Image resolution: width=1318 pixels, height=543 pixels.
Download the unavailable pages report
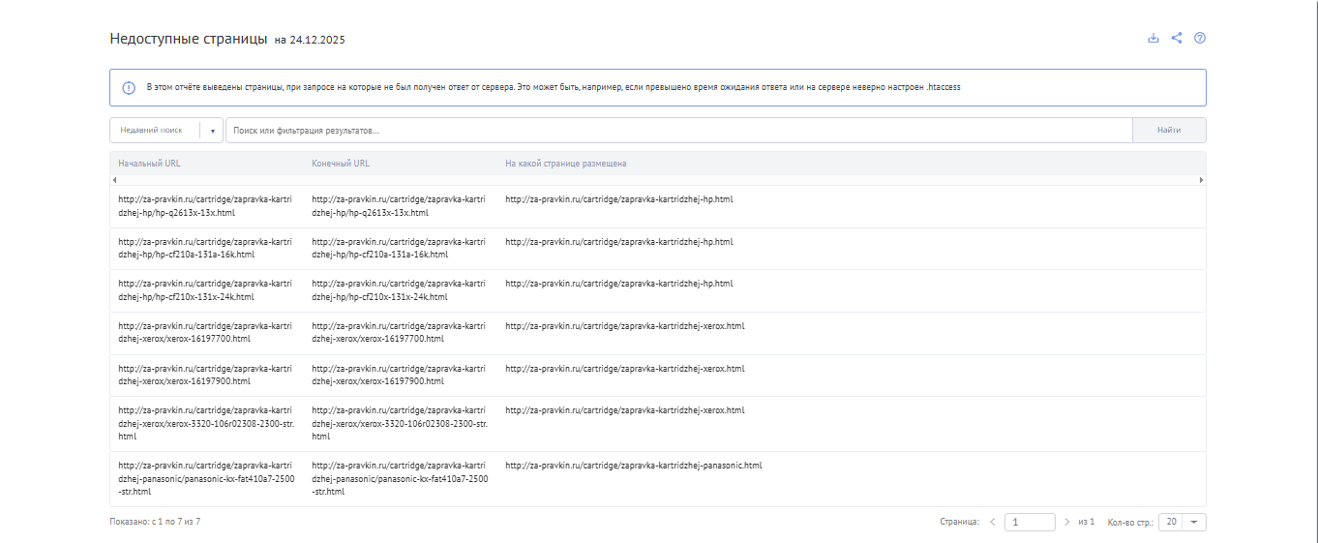pos(1153,39)
